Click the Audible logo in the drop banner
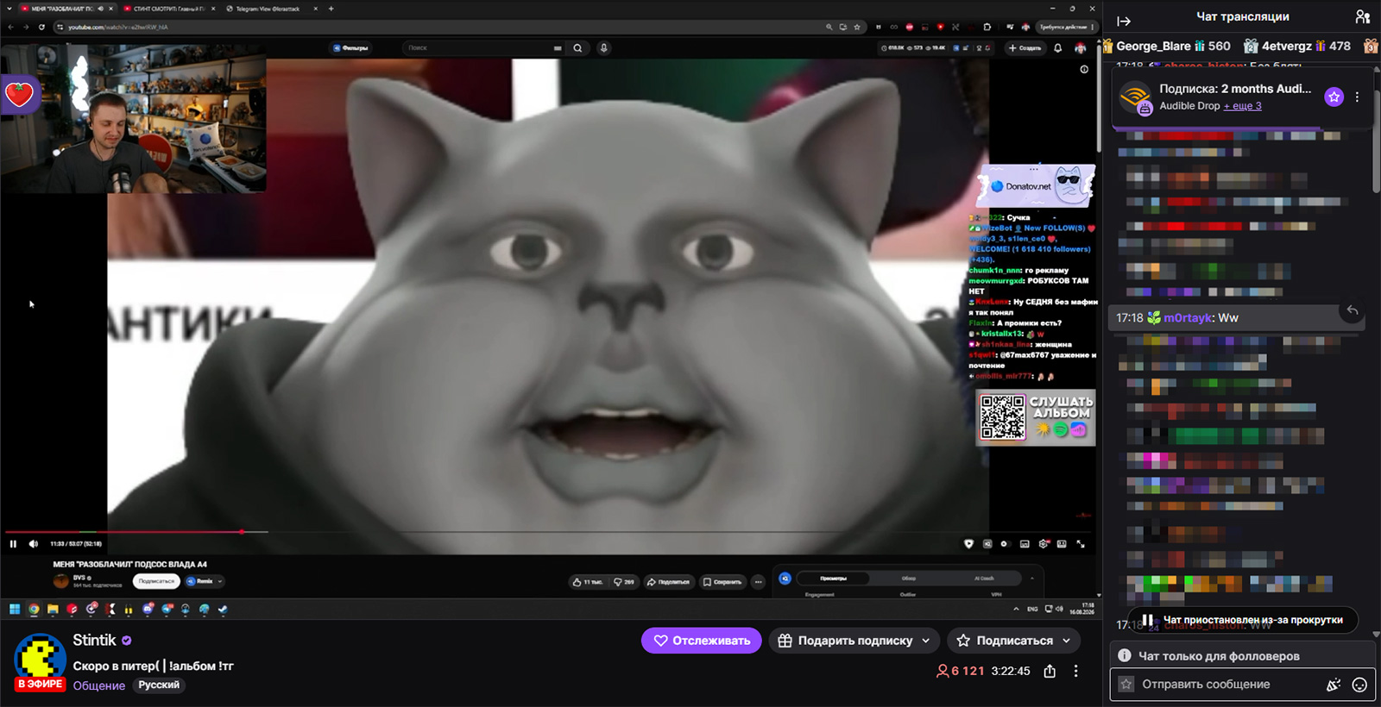Viewport: 1381px width, 707px height. pos(1136,97)
